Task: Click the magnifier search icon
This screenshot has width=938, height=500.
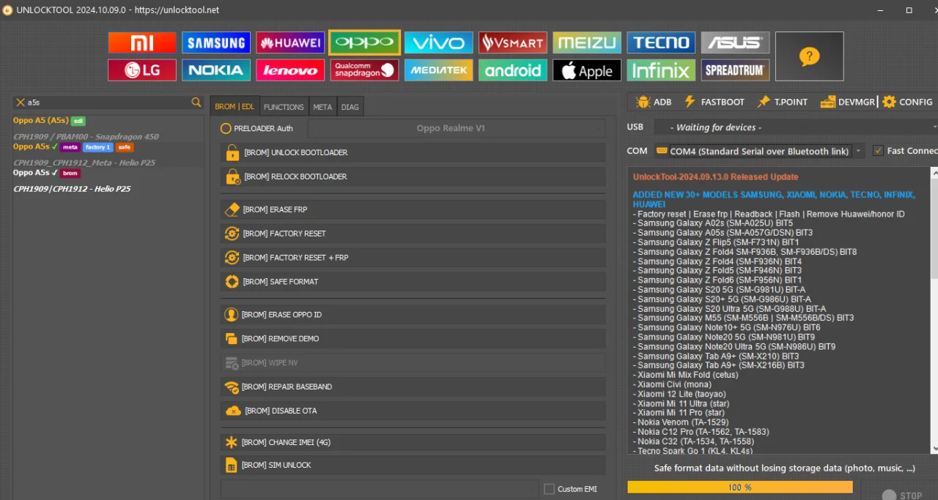Action: click(x=196, y=102)
